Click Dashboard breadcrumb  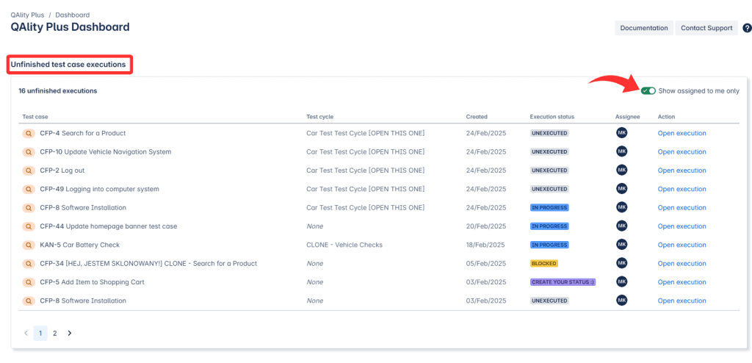(x=73, y=15)
